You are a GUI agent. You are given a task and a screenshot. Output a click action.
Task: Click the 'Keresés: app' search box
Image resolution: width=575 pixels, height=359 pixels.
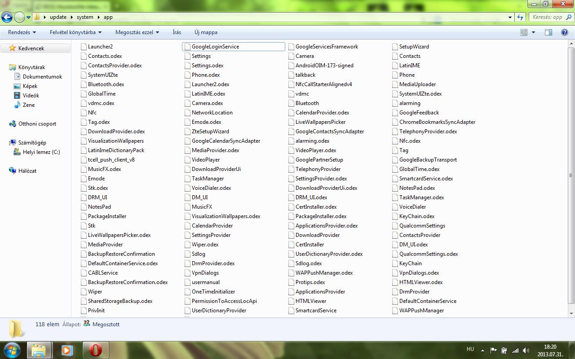(550, 17)
